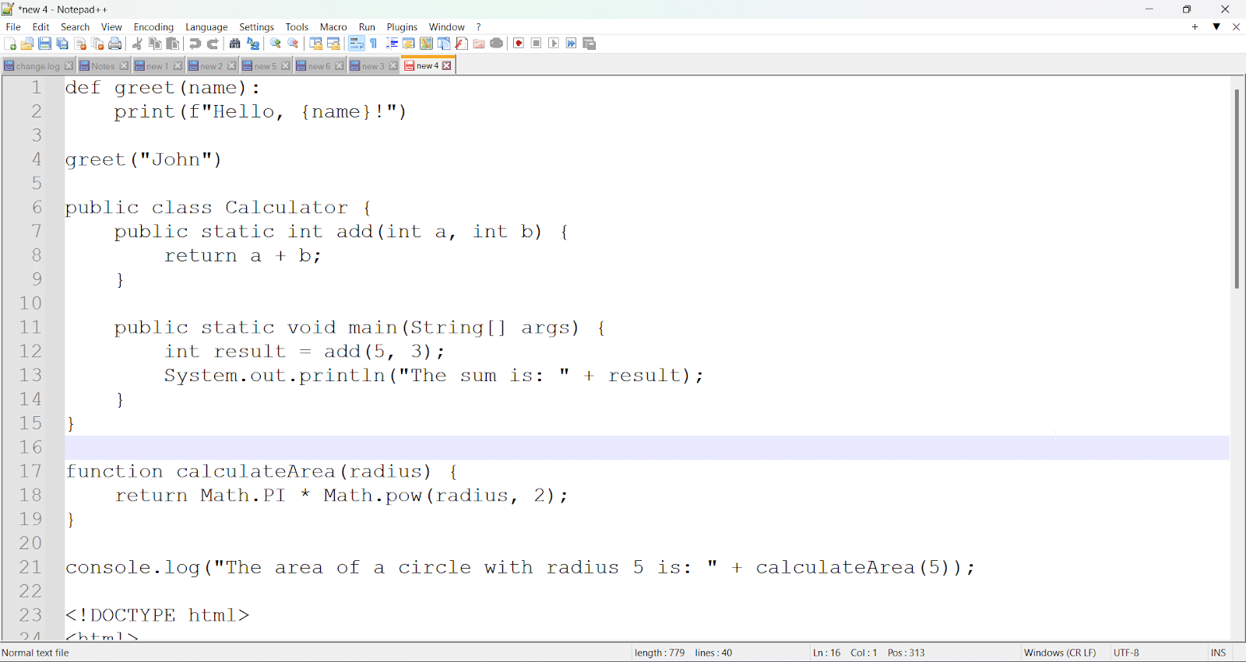Switch to the new 3 tab
Screen dimensions: 1246x662
tap(373, 66)
